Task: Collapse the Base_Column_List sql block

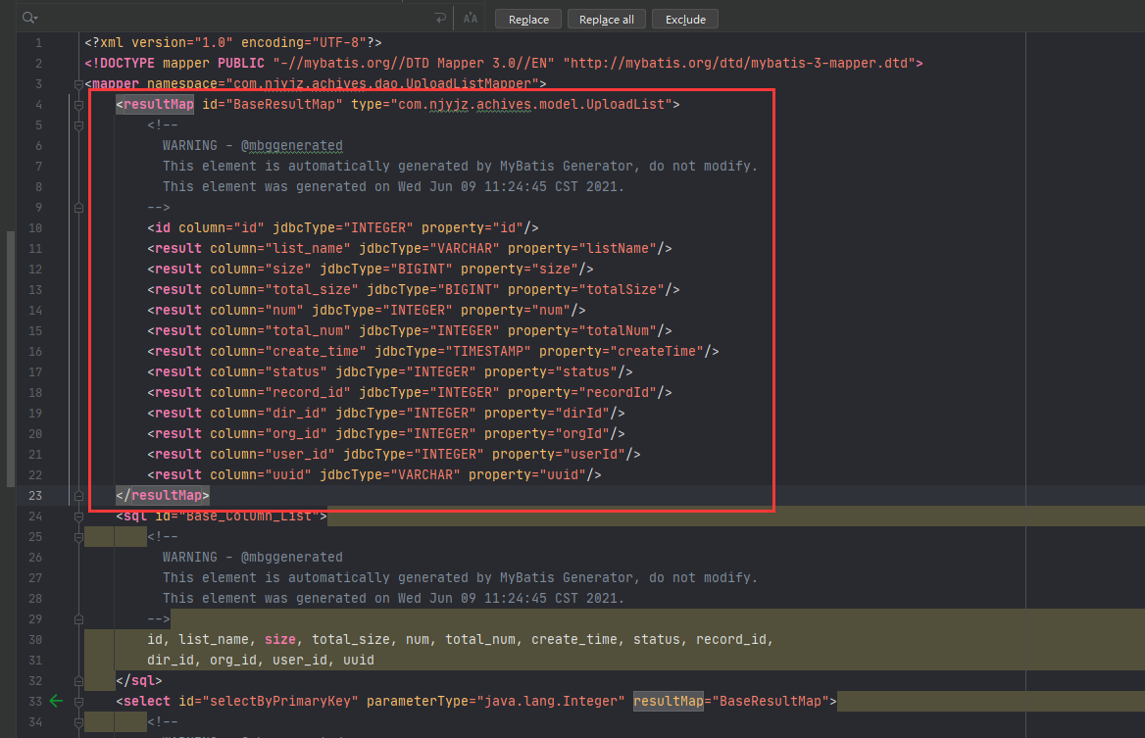Action: (x=78, y=516)
